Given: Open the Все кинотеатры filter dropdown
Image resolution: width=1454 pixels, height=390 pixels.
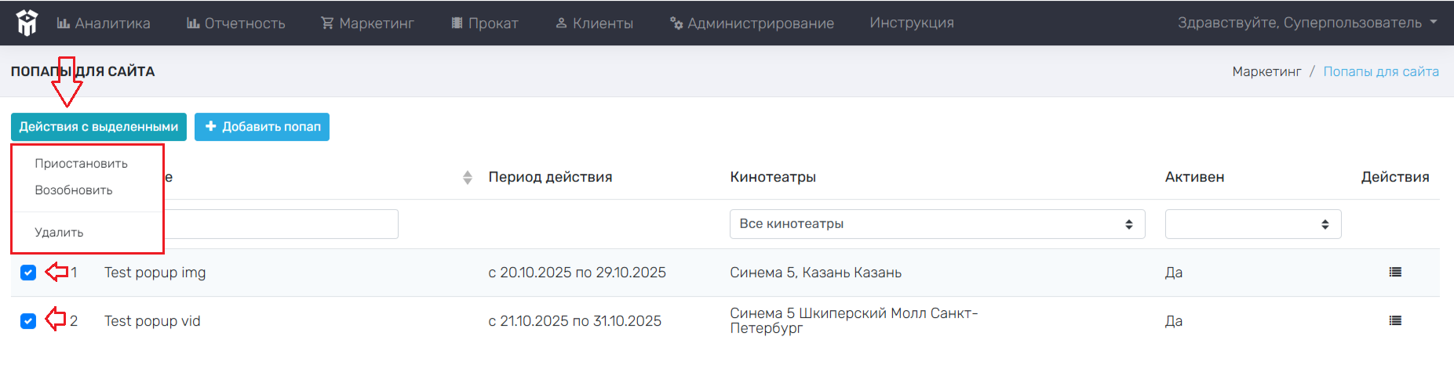Looking at the screenshot, I should click(938, 224).
